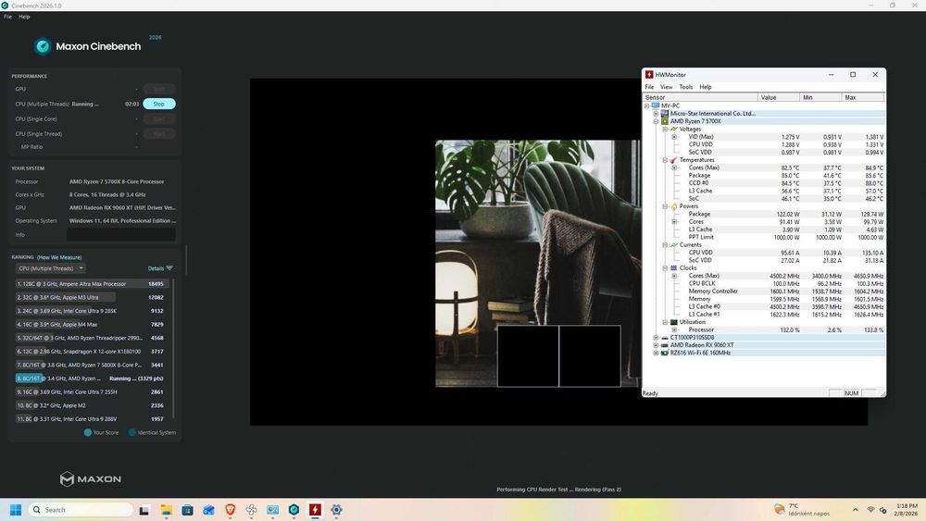This screenshot has width=926, height=521.
Task: Click the Clocks icon
Action: point(674,267)
